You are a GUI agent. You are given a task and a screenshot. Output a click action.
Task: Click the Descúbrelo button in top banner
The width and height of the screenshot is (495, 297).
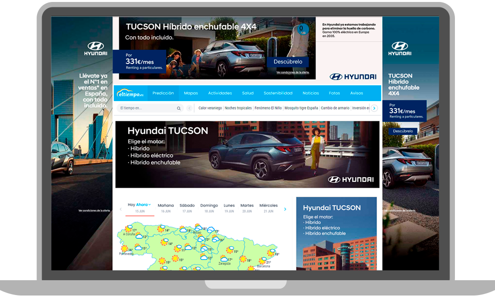(288, 62)
